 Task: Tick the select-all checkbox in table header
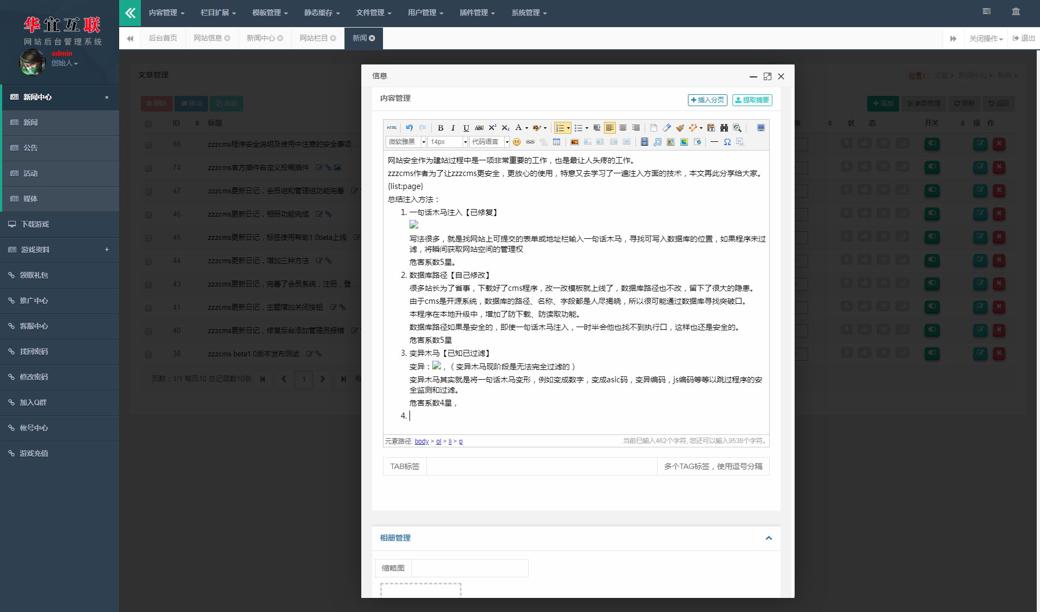[x=148, y=124]
